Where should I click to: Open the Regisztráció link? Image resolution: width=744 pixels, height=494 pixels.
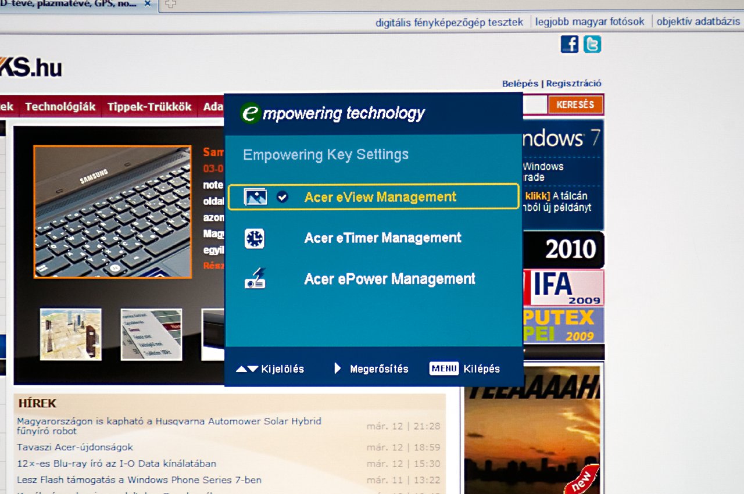[574, 84]
